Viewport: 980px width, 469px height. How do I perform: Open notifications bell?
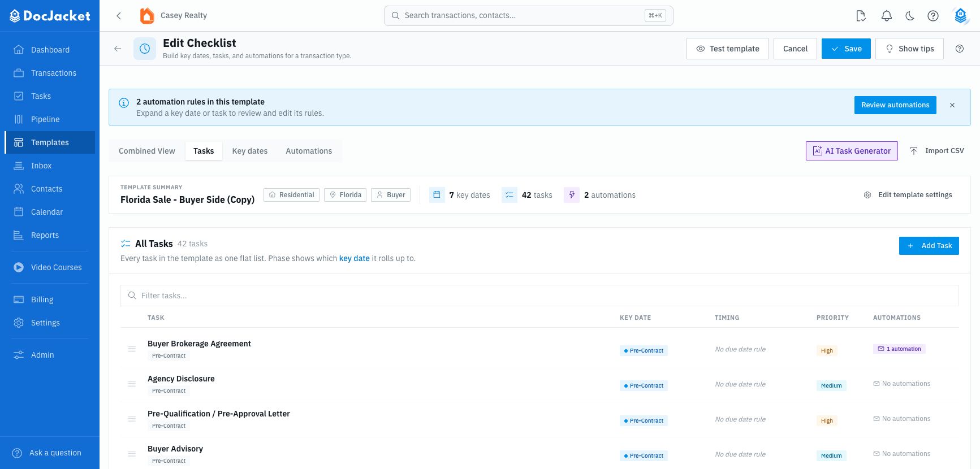pyautogui.click(x=887, y=16)
